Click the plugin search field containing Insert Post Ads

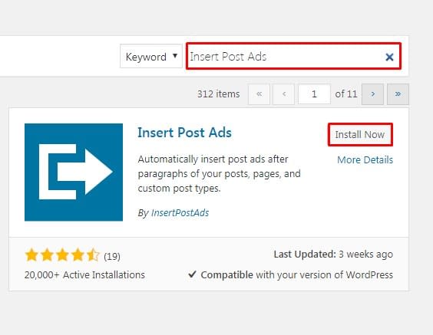click(293, 56)
